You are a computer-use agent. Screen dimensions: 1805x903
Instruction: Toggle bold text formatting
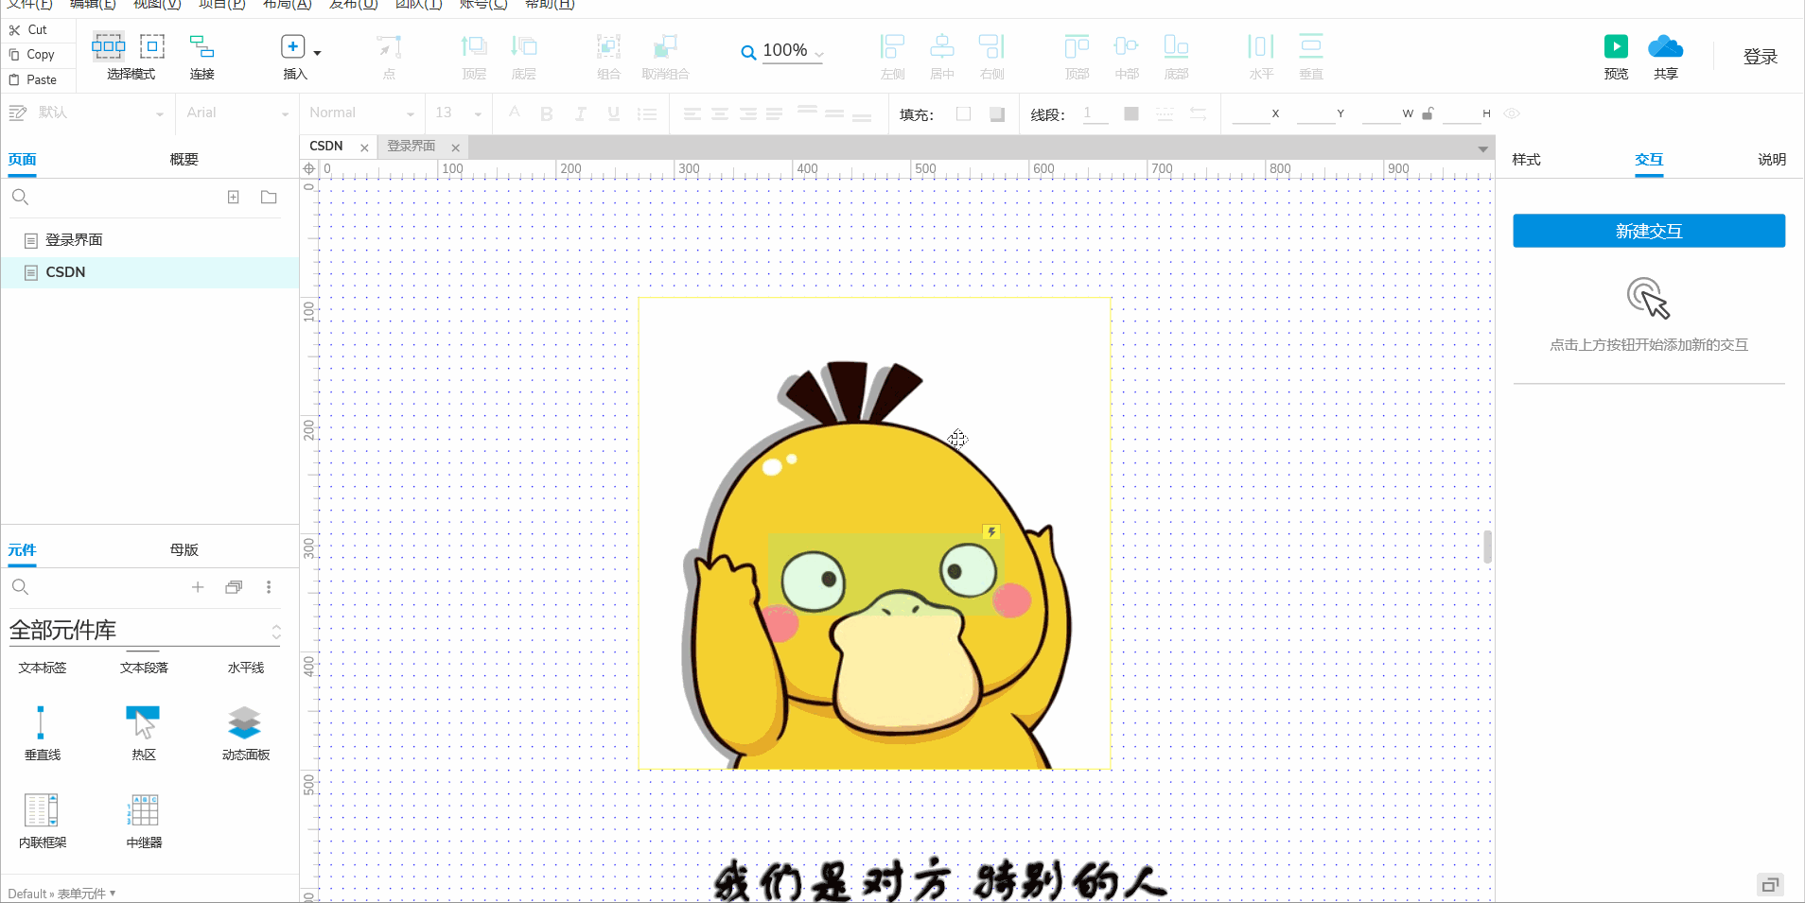pos(547,113)
